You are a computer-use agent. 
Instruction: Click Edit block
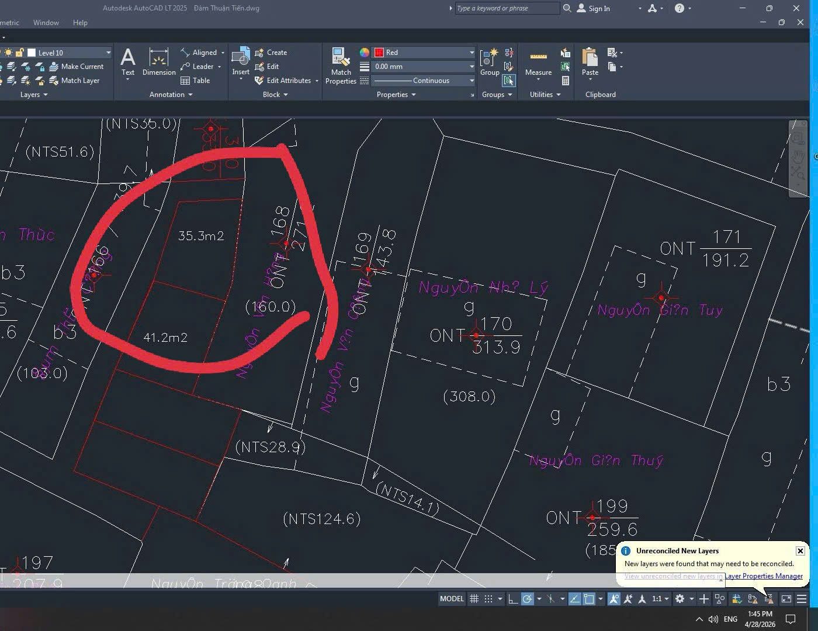pyautogui.click(x=267, y=67)
